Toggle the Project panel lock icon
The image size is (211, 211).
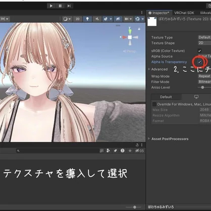[137, 145]
